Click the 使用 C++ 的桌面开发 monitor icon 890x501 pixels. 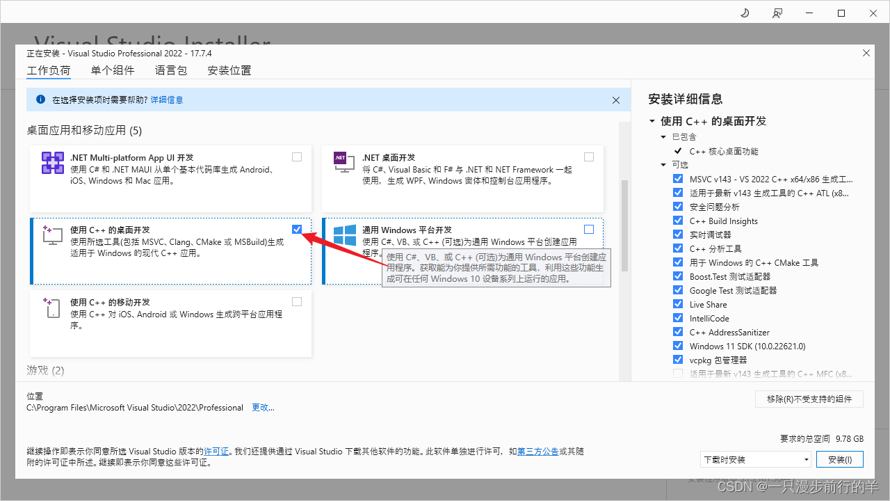click(x=53, y=234)
